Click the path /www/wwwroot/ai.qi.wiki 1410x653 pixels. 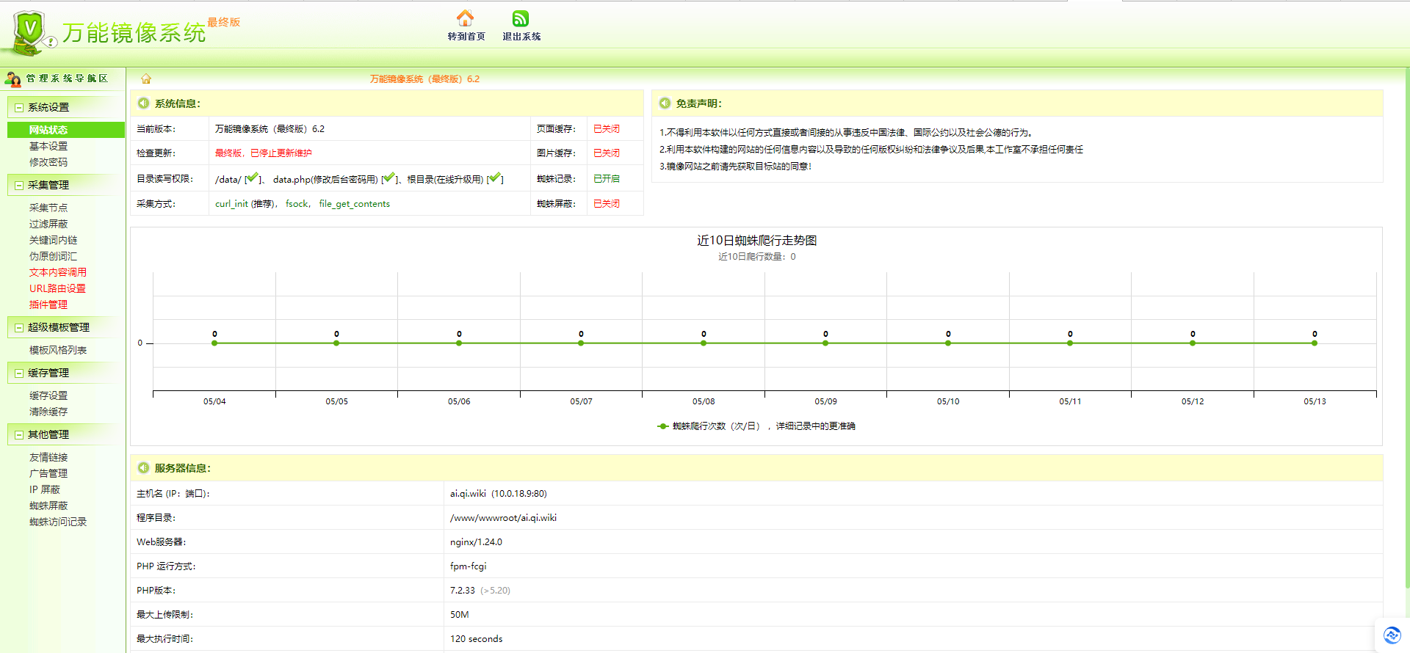tap(503, 517)
